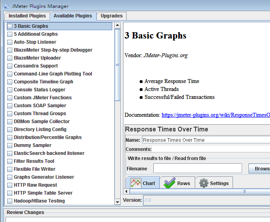
Task: Click the gear Settings icon
Action: pos(204,183)
